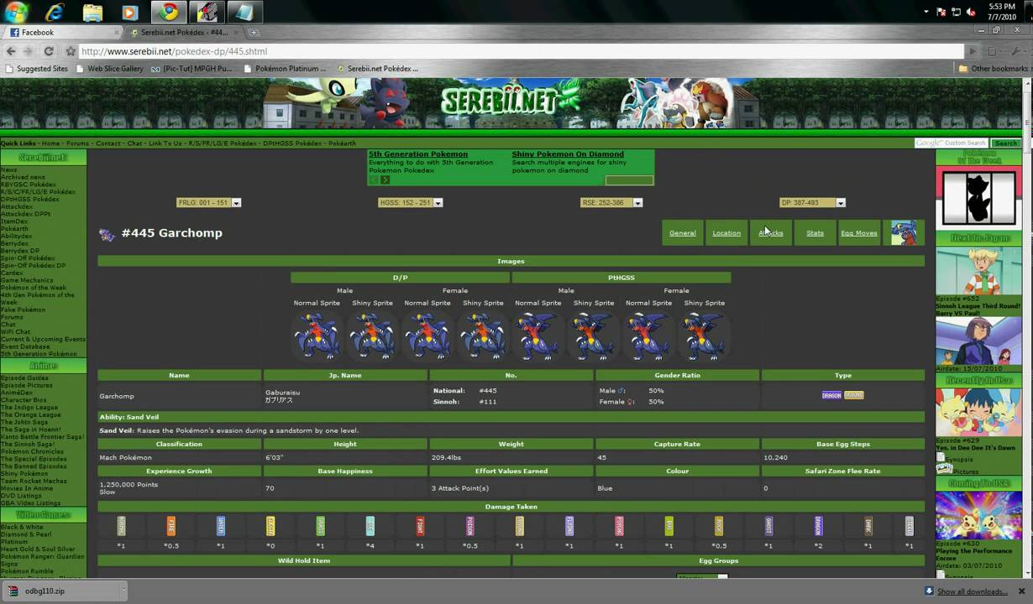Launch Internet Explorer from the taskbar

(x=55, y=13)
